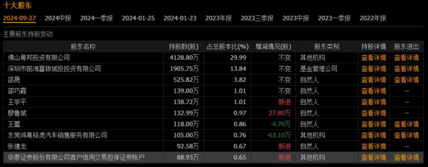The height and width of the screenshot is (167, 428).
Task: View 持股详情 for 王蕾
Action: tap(374, 124)
